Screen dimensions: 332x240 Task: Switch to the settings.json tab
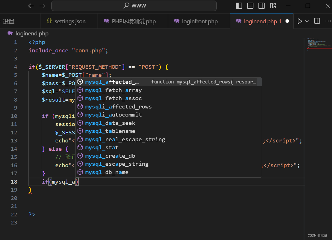point(69,21)
